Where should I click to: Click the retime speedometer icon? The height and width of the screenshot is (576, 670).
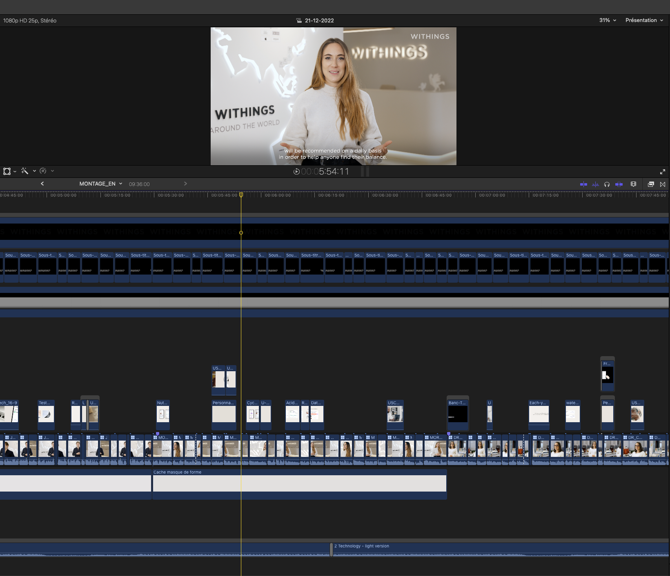(43, 171)
